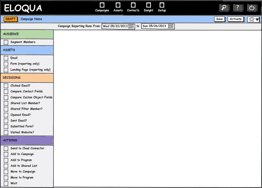Open the help question mark icon
Screen dimensions: 262x188
(x=238, y=8)
